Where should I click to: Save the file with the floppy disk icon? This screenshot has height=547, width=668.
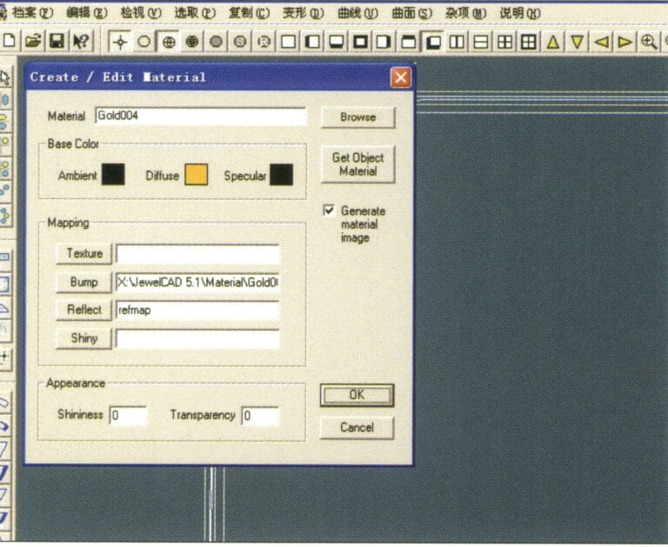point(57,42)
